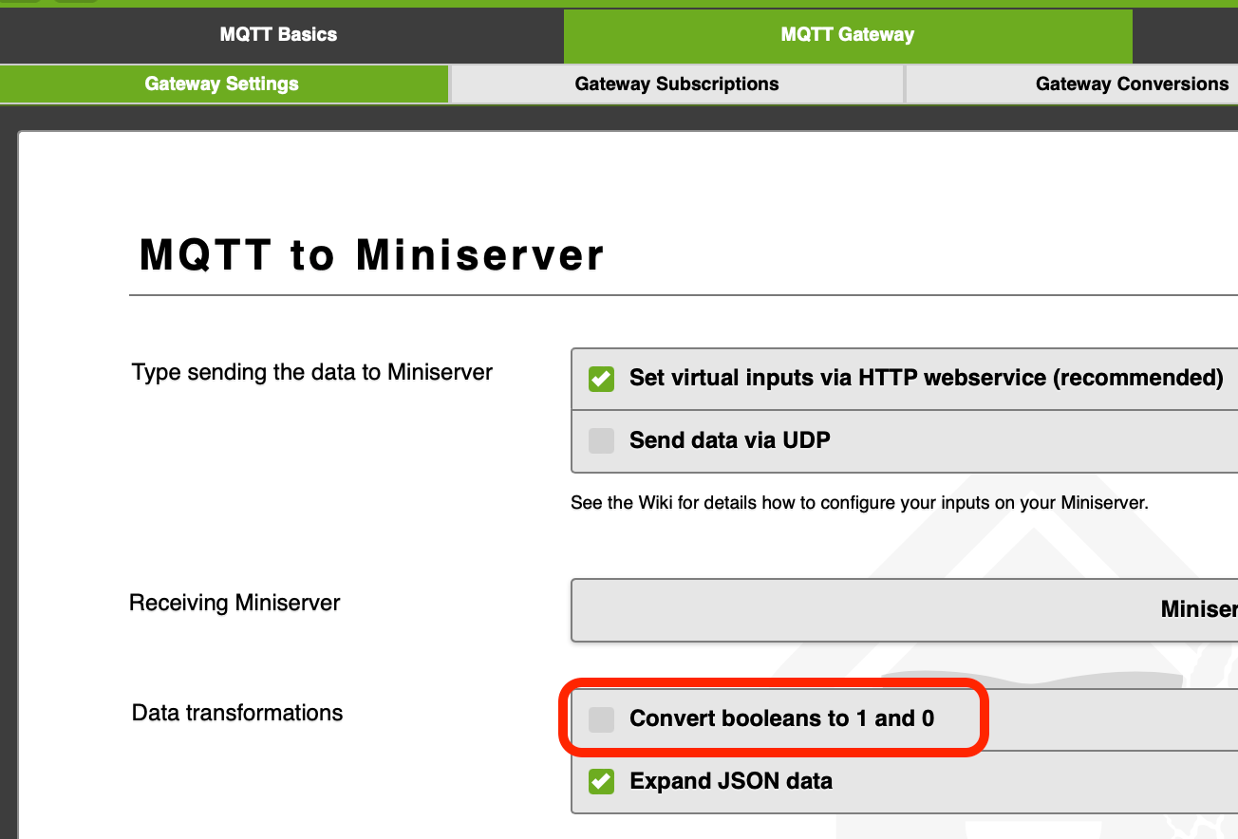Image resolution: width=1238 pixels, height=839 pixels.
Task: Select the Gateway Settings subtab
Action: coord(222,84)
